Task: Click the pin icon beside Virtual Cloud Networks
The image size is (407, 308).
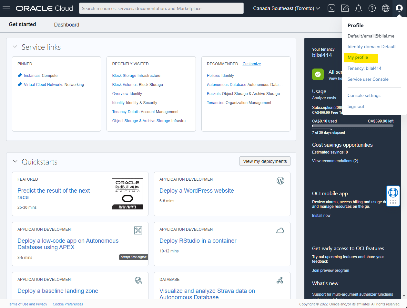Action: (x=20, y=84)
